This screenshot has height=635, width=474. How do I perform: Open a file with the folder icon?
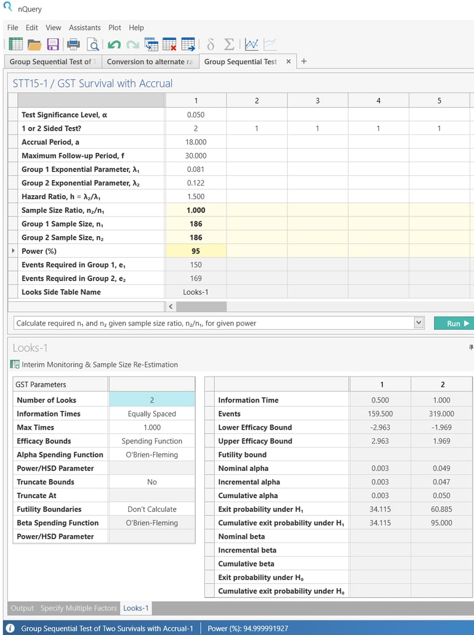34,44
